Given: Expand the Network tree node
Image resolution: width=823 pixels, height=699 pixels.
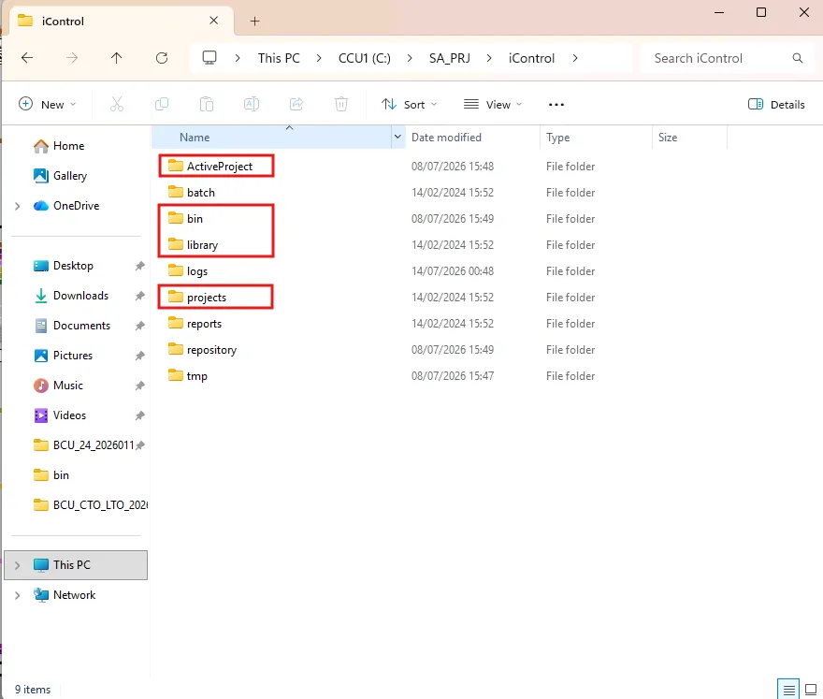Looking at the screenshot, I should click(x=18, y=595).
